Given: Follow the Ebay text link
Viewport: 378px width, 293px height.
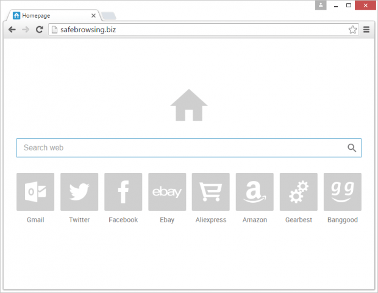Looking at the screenshot, I should click(x=167, y=220).
